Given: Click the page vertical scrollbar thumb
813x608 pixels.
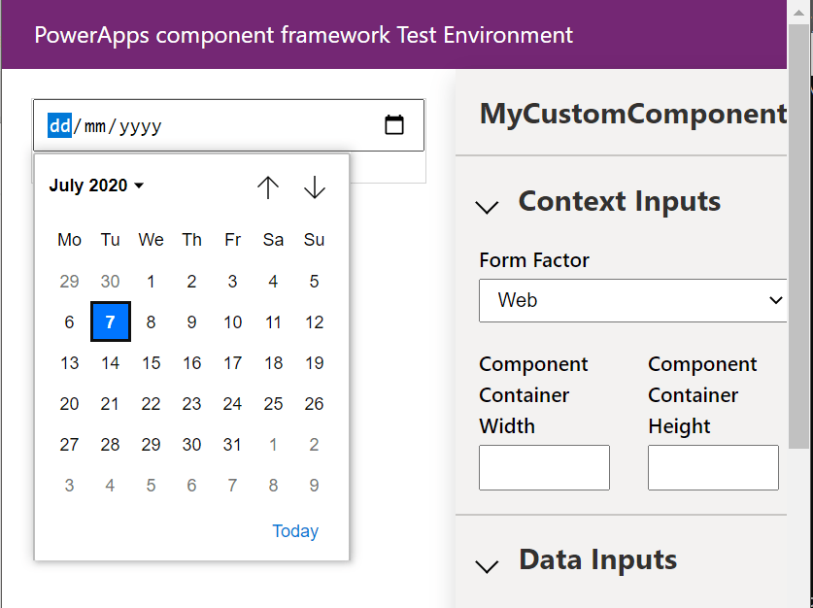Looking at the screenshot, I should coord(798,236).
